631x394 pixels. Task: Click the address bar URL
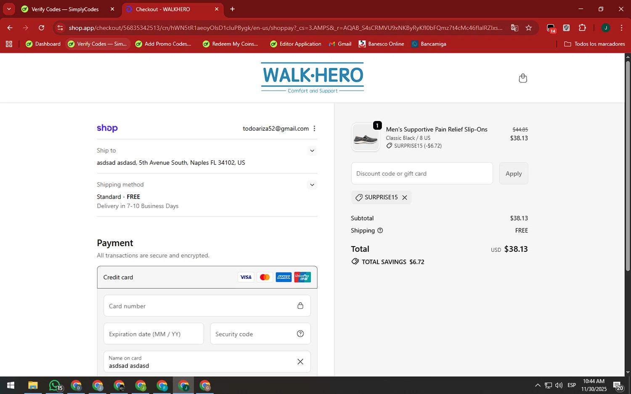286,28
